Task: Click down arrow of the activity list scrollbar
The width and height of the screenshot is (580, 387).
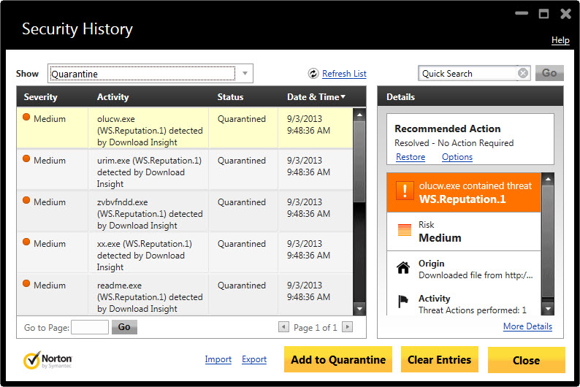Action: coord(359,309)
